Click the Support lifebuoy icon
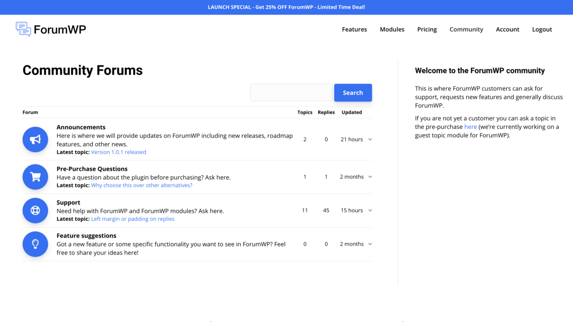The image size is (573, 322). (35, 210)
